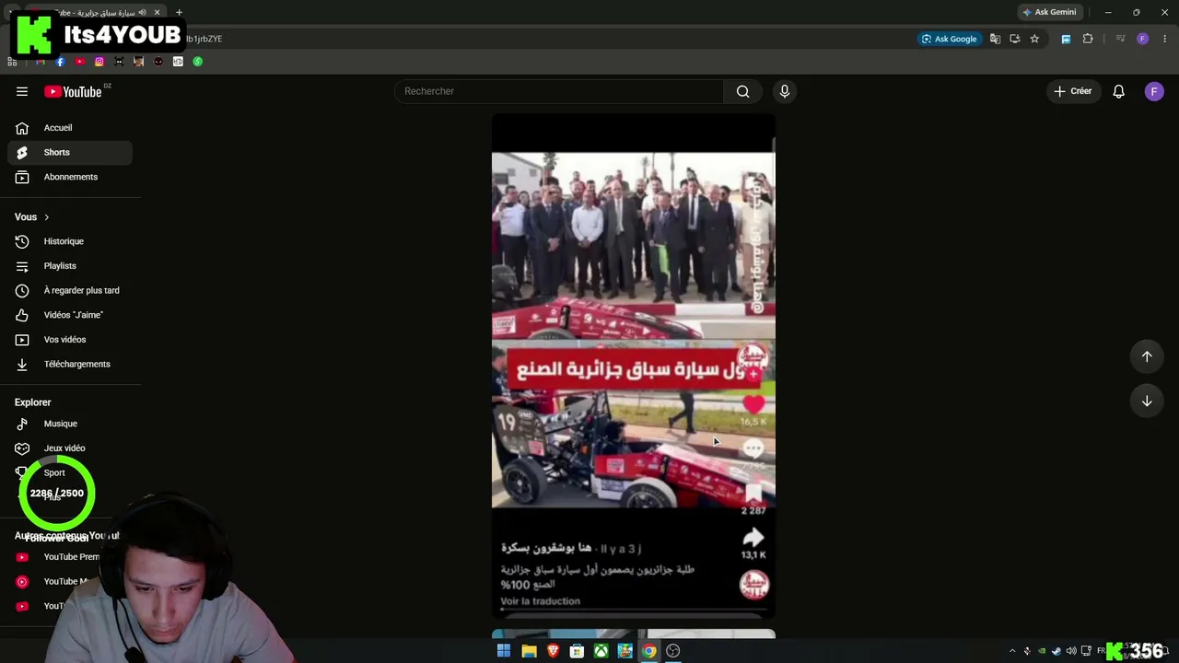Open Vidéos "J'aime" list
The width and height of the screenshot is (1179, 663).
(x=70, y=315)
